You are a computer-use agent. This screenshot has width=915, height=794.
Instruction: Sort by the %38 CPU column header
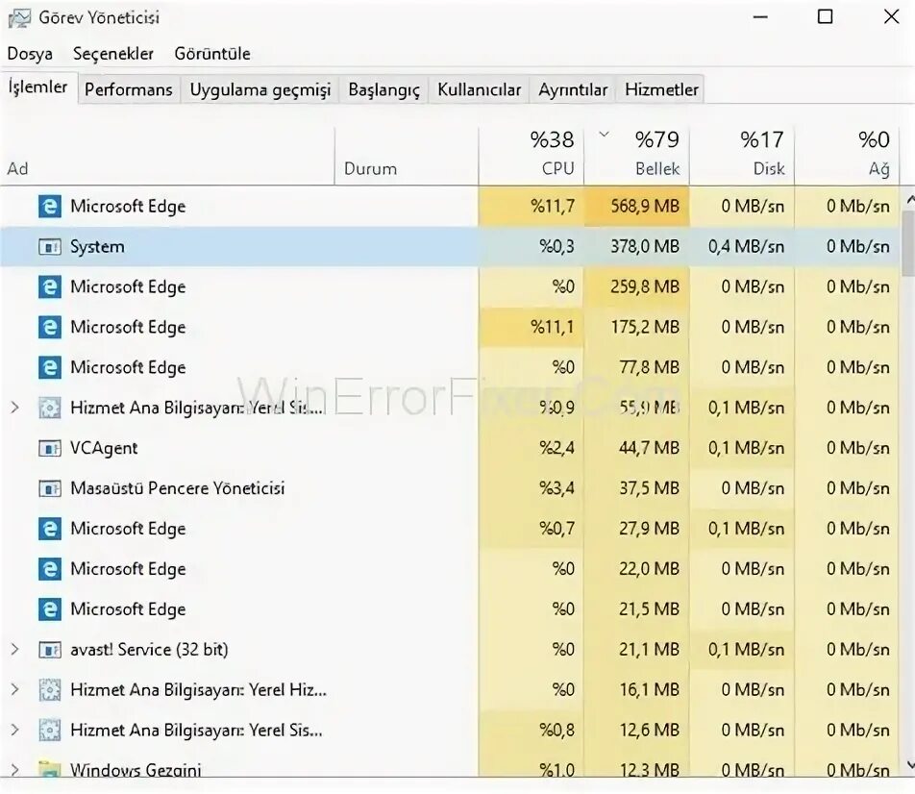pyautogui.click(x=531, y=157)
